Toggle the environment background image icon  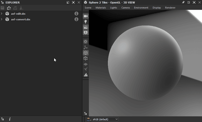pyautogui.click(x=86, y=27)
